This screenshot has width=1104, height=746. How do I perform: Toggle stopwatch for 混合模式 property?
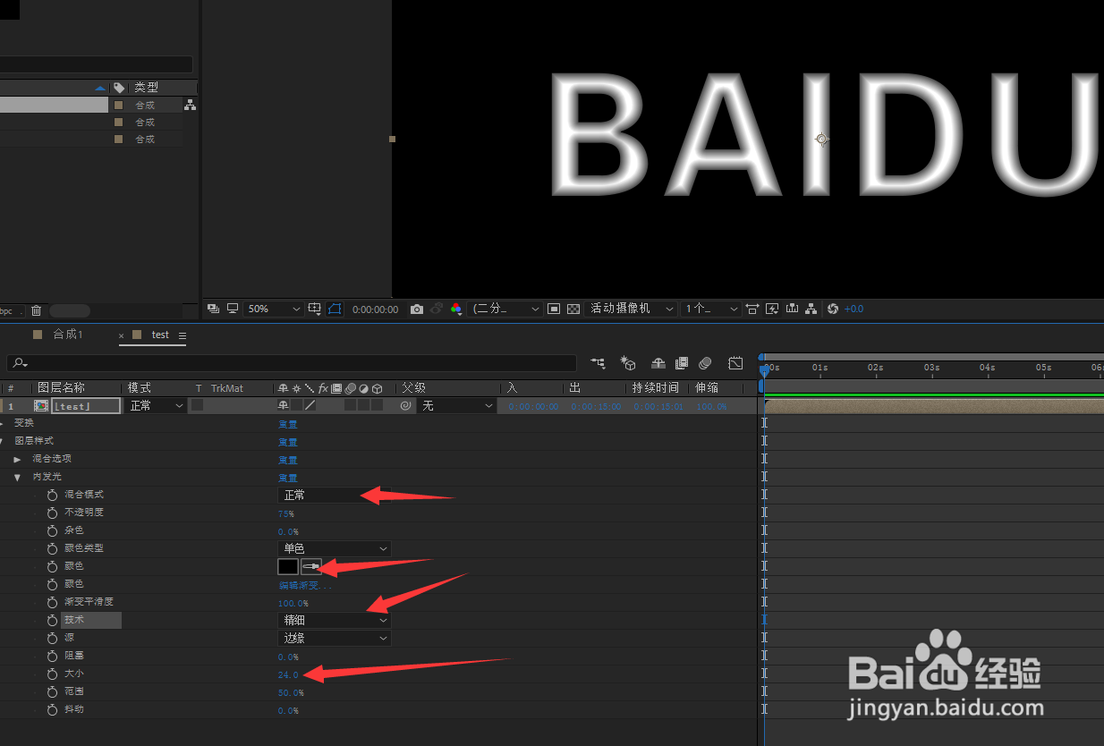click(x=52, y=495)
